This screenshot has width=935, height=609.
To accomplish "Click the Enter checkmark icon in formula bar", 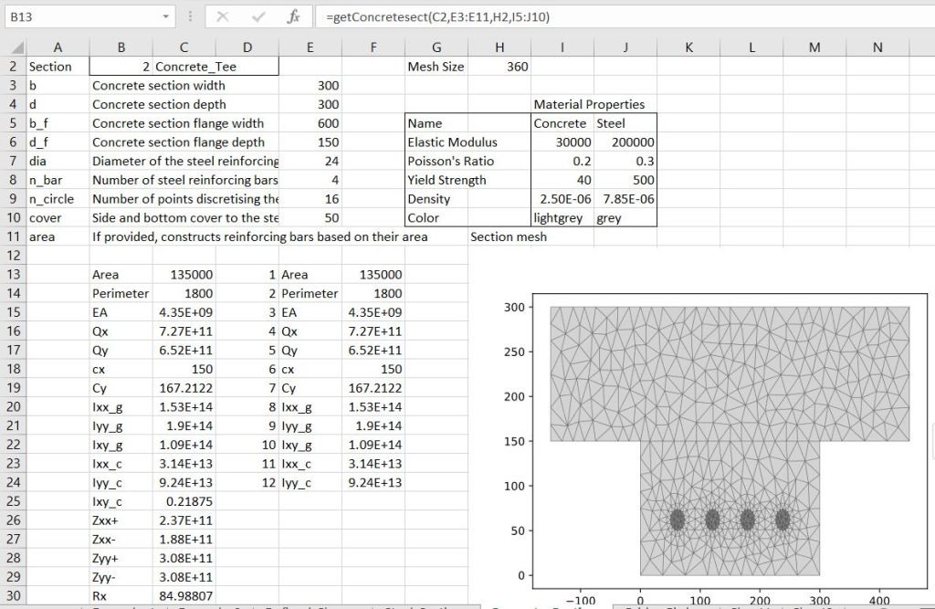I will coord(258,16).
